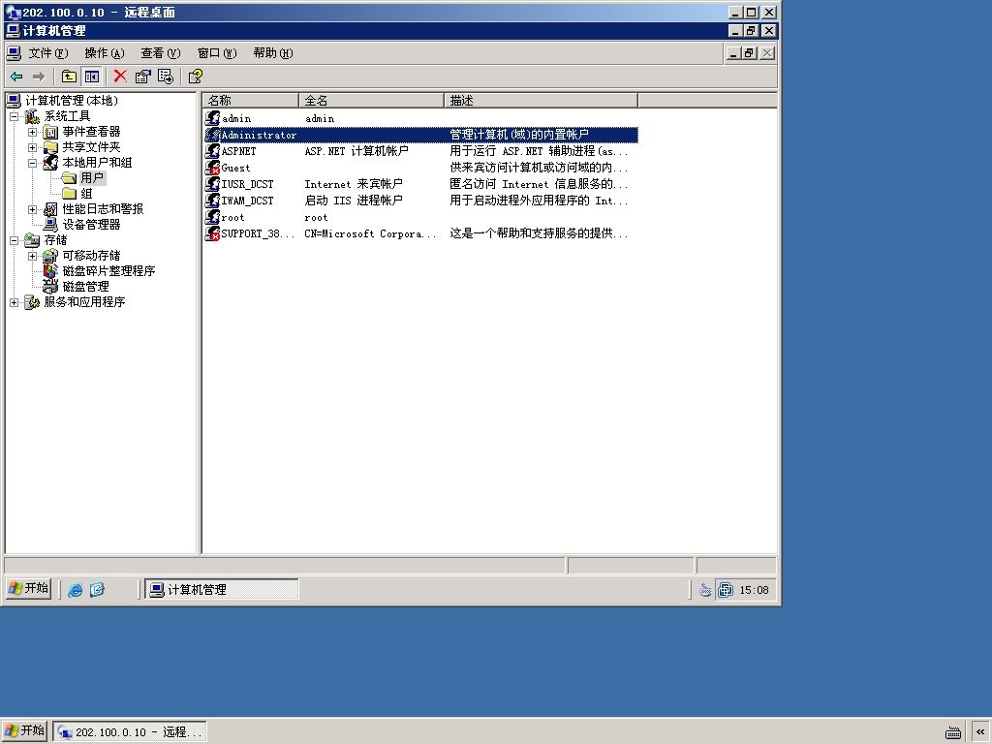
Task: Expand the 服务和应用程序 node
Action: [x=15, y=302]
